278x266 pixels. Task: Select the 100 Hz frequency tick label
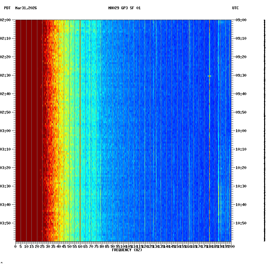pyautogui.click(x=123, y=246)
